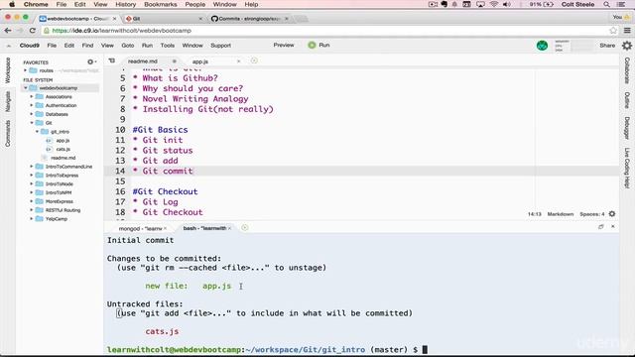Expand the Authentication folder
The height and width of the screenshot is (357, 635).
click(x=32, y=105)
